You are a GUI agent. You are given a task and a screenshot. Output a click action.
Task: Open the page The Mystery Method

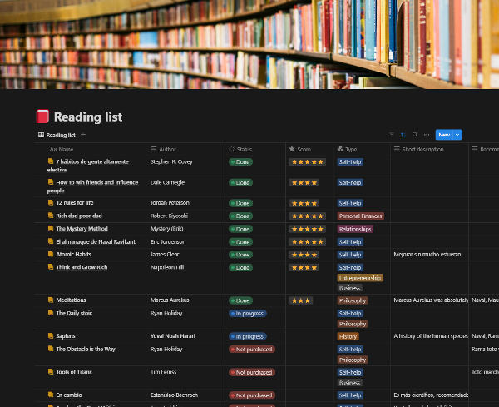(x=82, y=229)
